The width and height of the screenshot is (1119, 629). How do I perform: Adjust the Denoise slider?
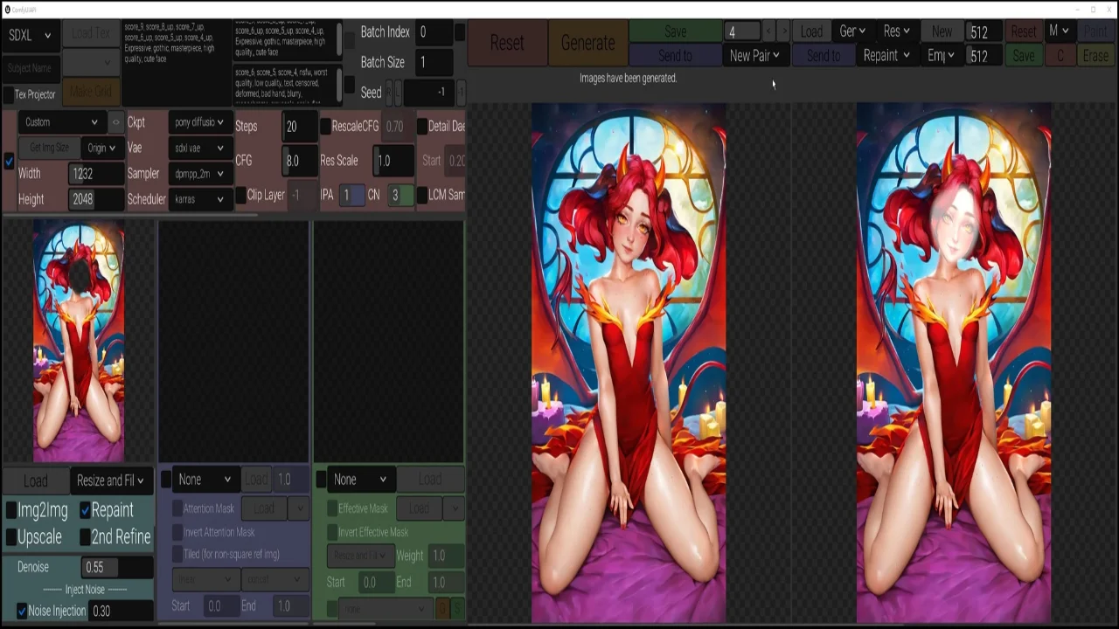(116, 567)
